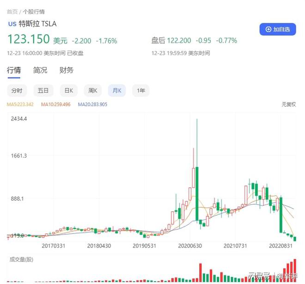The image size is (305, 284).
Task: Select the 1年 chart period
Action: click(x=140, y=90)
